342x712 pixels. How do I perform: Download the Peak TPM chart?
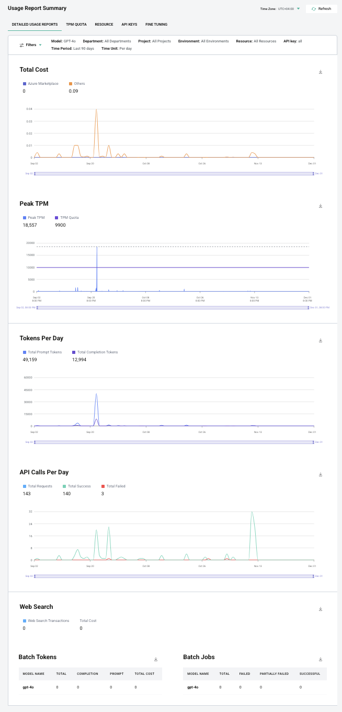[x=321, y=206]
